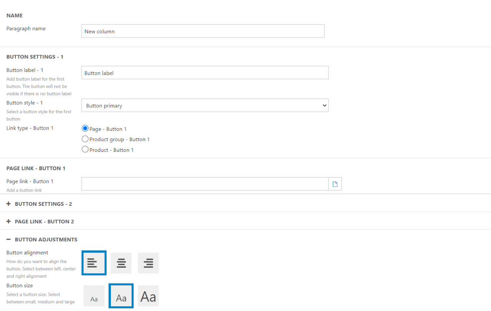Select 'Product group - Button 1' radio option

tap(85, 139)
